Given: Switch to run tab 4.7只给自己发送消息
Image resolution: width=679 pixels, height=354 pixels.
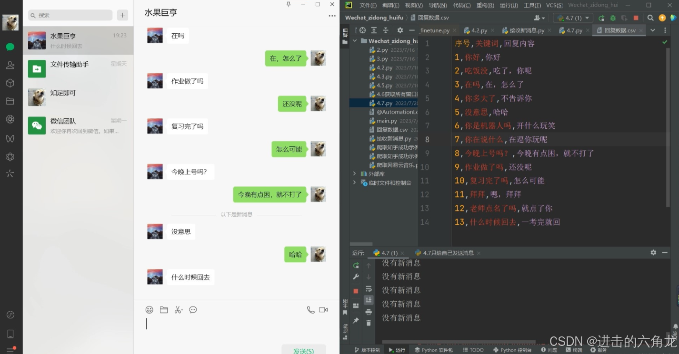Looking at the screenshot, I should [449, 253].
